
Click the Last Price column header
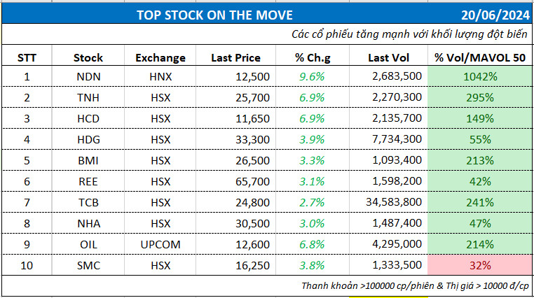(x=235, y=57)
